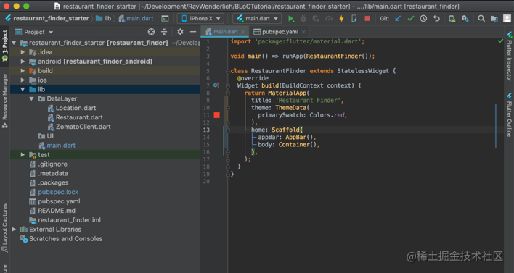The height and width of the screenshot is (273, 514).
Task: Stop the running app with red square
Action: click(x=367, y=19)
